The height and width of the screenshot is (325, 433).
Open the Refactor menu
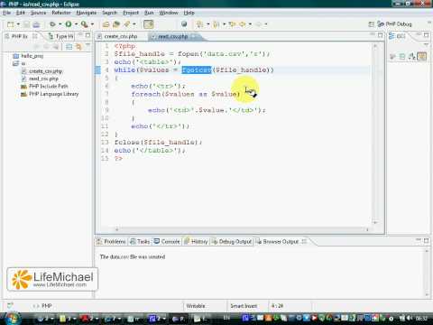61,13
